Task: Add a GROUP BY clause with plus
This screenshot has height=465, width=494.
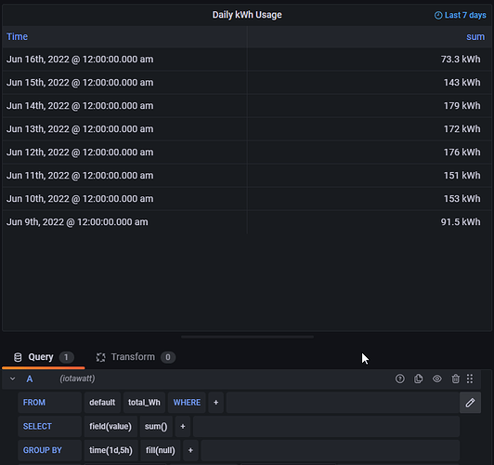Action: 190,450
